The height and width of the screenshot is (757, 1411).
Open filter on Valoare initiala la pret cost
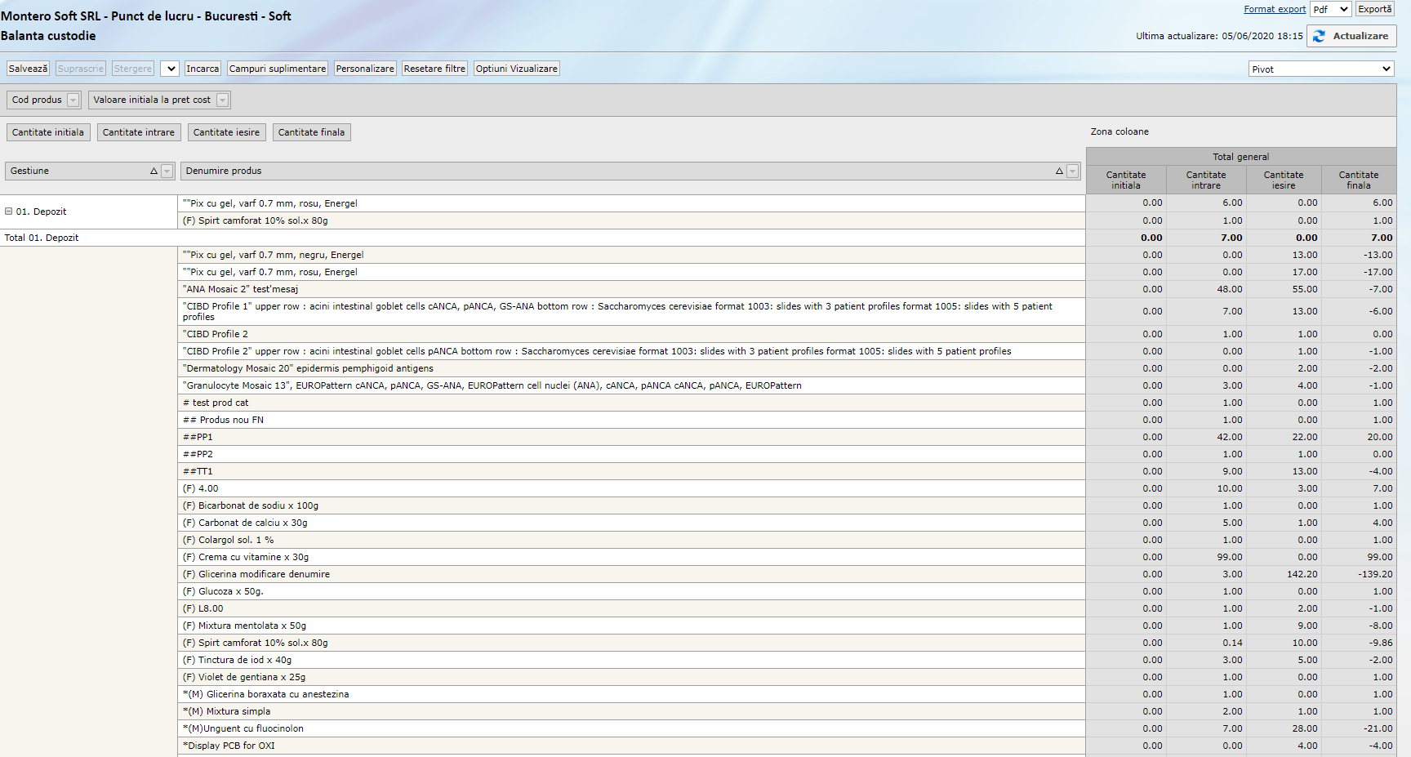(x=222, y=100)
